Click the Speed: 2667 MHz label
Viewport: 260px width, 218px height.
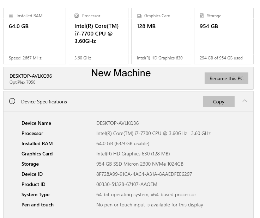pyautogui.click(x=25, y=58)
